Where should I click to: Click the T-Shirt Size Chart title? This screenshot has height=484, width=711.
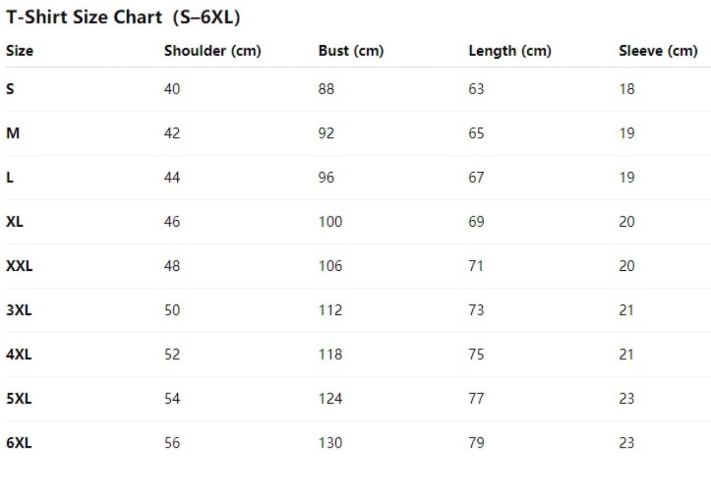[x=123, y=18]
